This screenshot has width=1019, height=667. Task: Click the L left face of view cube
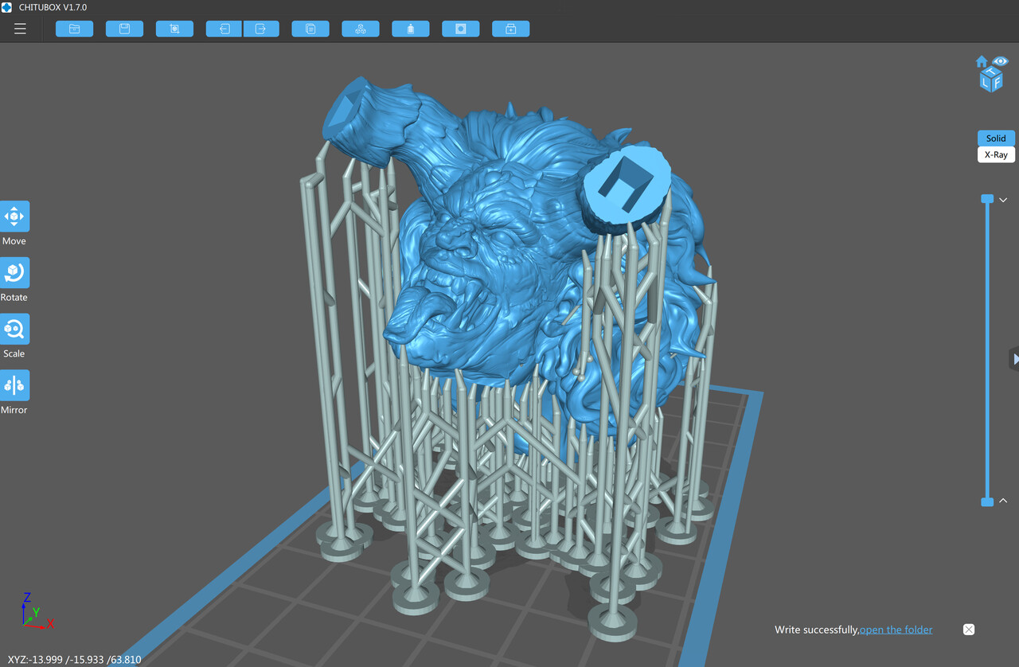point(986,83)
